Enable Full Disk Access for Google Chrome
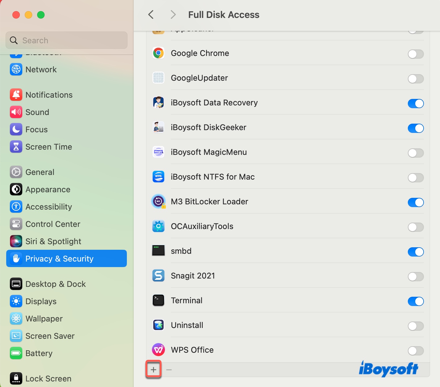 click(x=416, y=54)
